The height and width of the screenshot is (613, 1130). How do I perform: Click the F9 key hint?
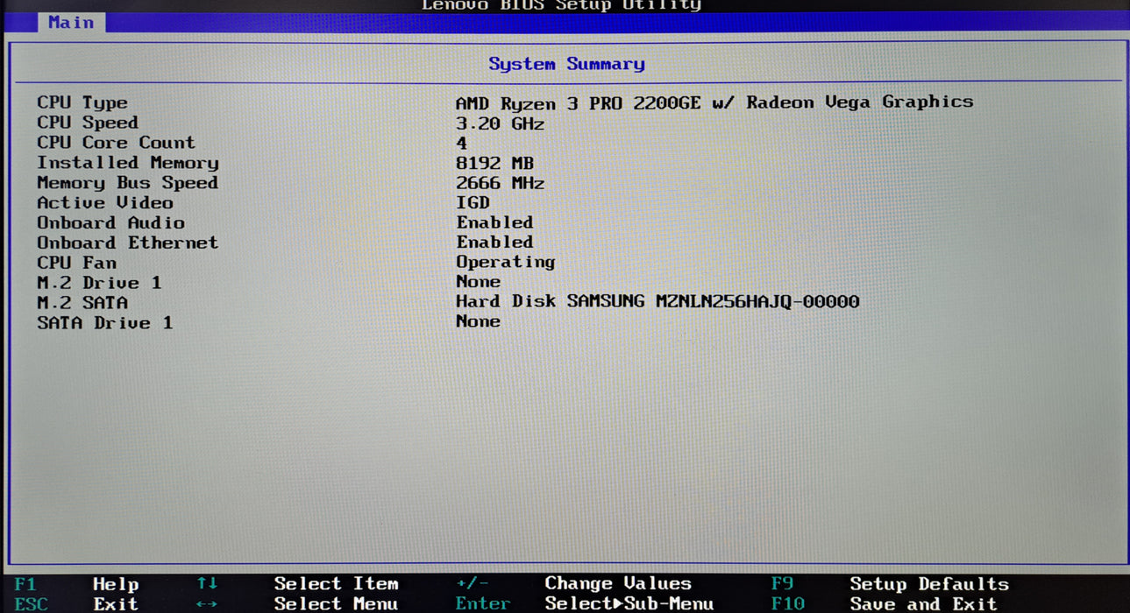(782, 583)
